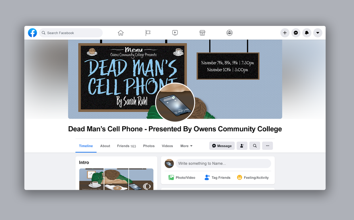Click the Facebook logo
The image size is (354, 220).
(x=32, y=33)
